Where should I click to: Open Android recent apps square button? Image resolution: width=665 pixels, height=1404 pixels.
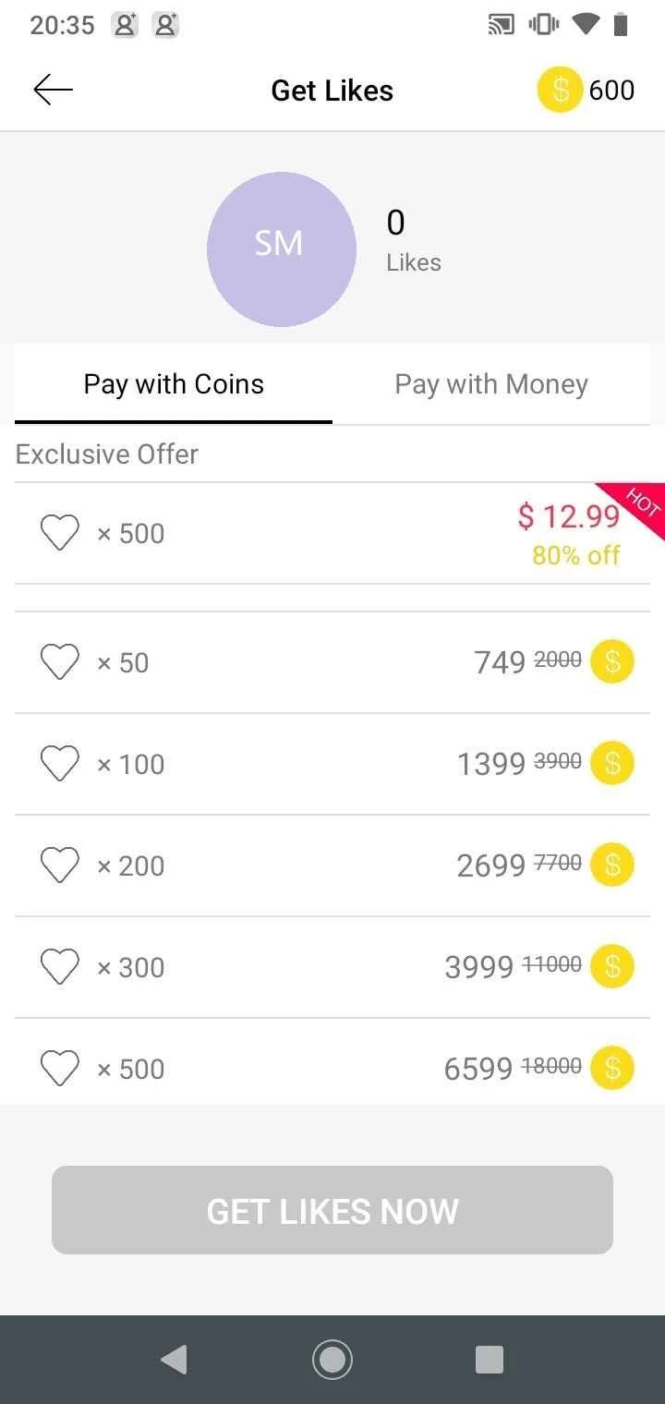(x=489, y=1359)
